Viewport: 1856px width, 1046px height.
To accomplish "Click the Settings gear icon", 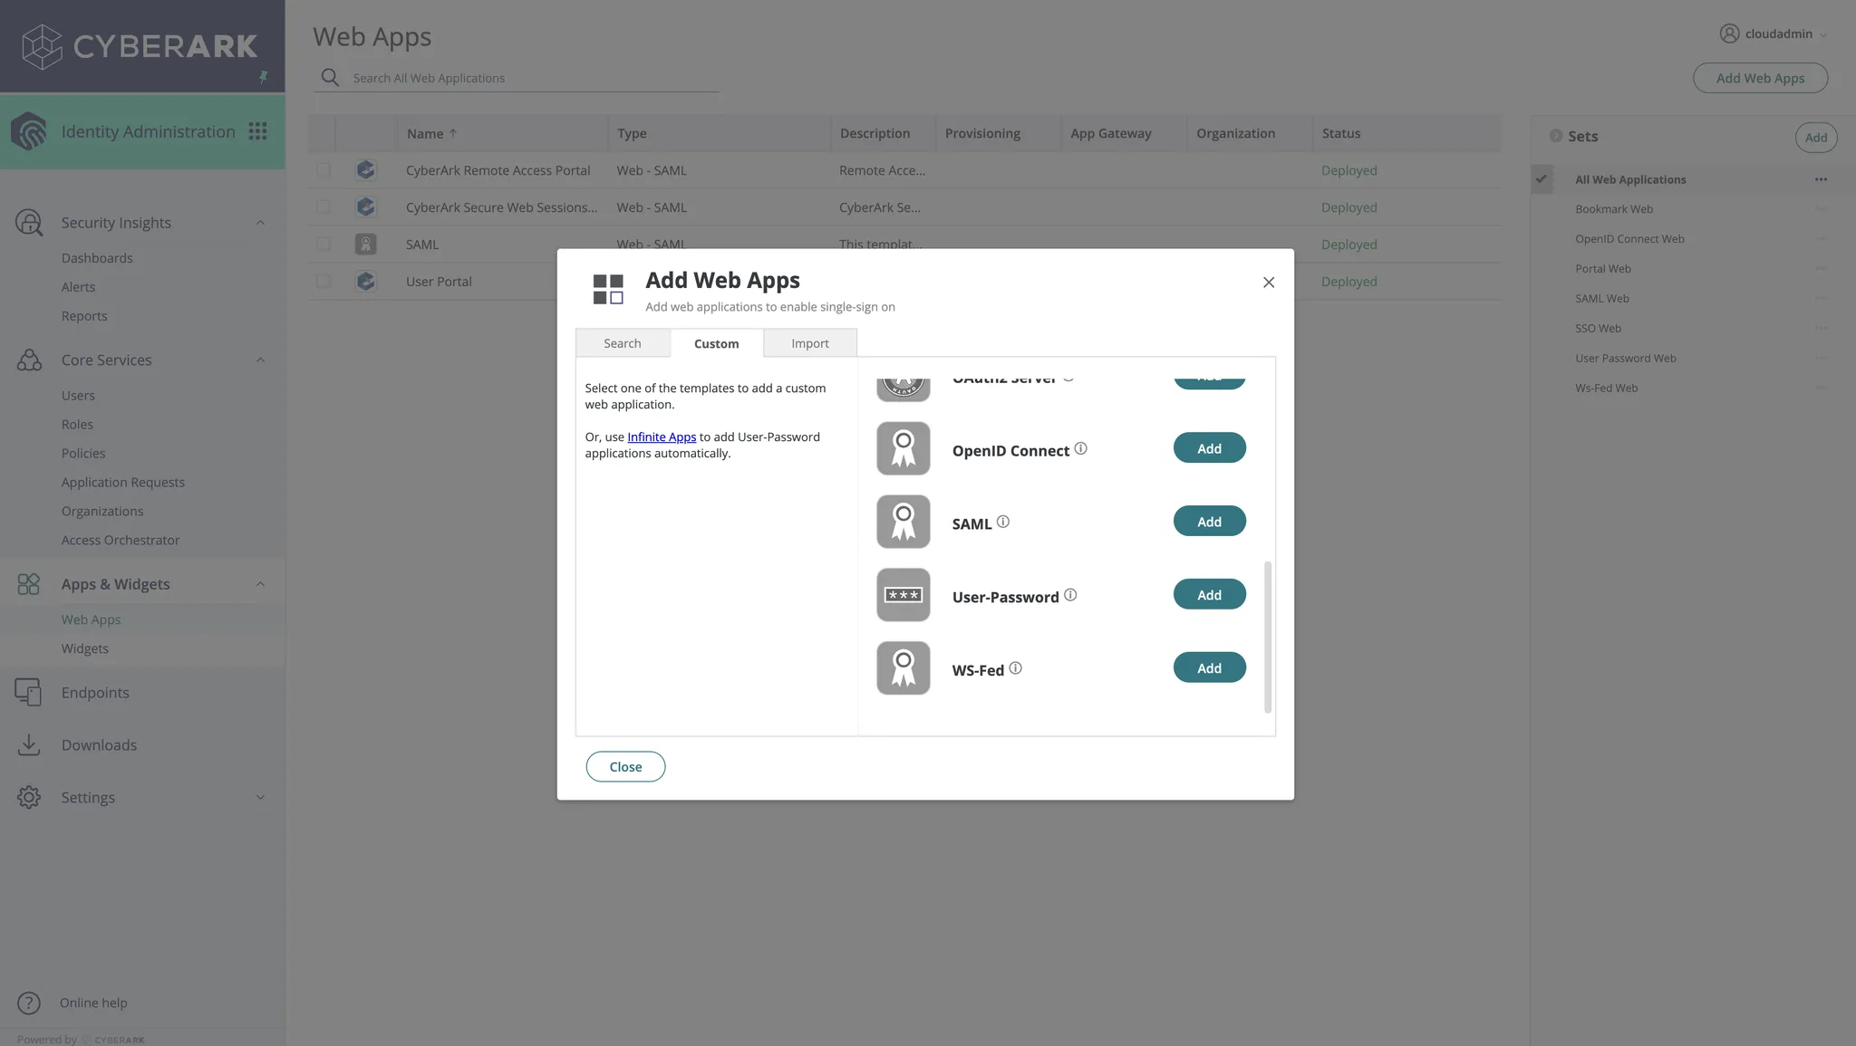I will (x=29, y=797).
